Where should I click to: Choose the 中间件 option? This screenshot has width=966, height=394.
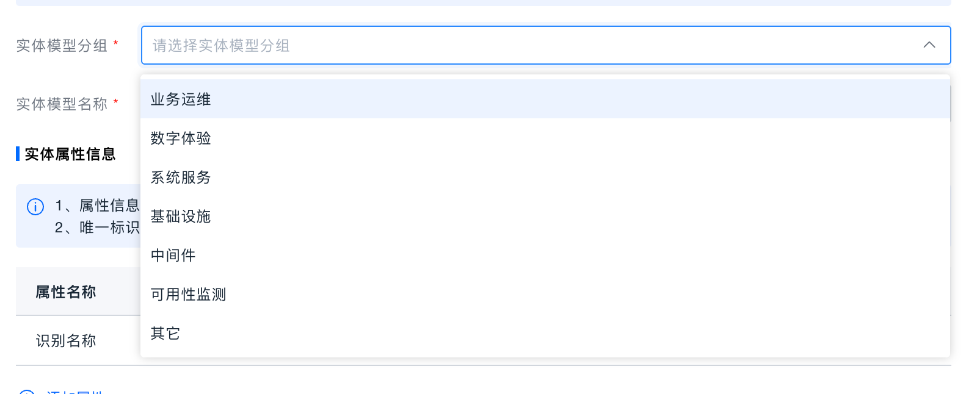[x=173, y=256]
